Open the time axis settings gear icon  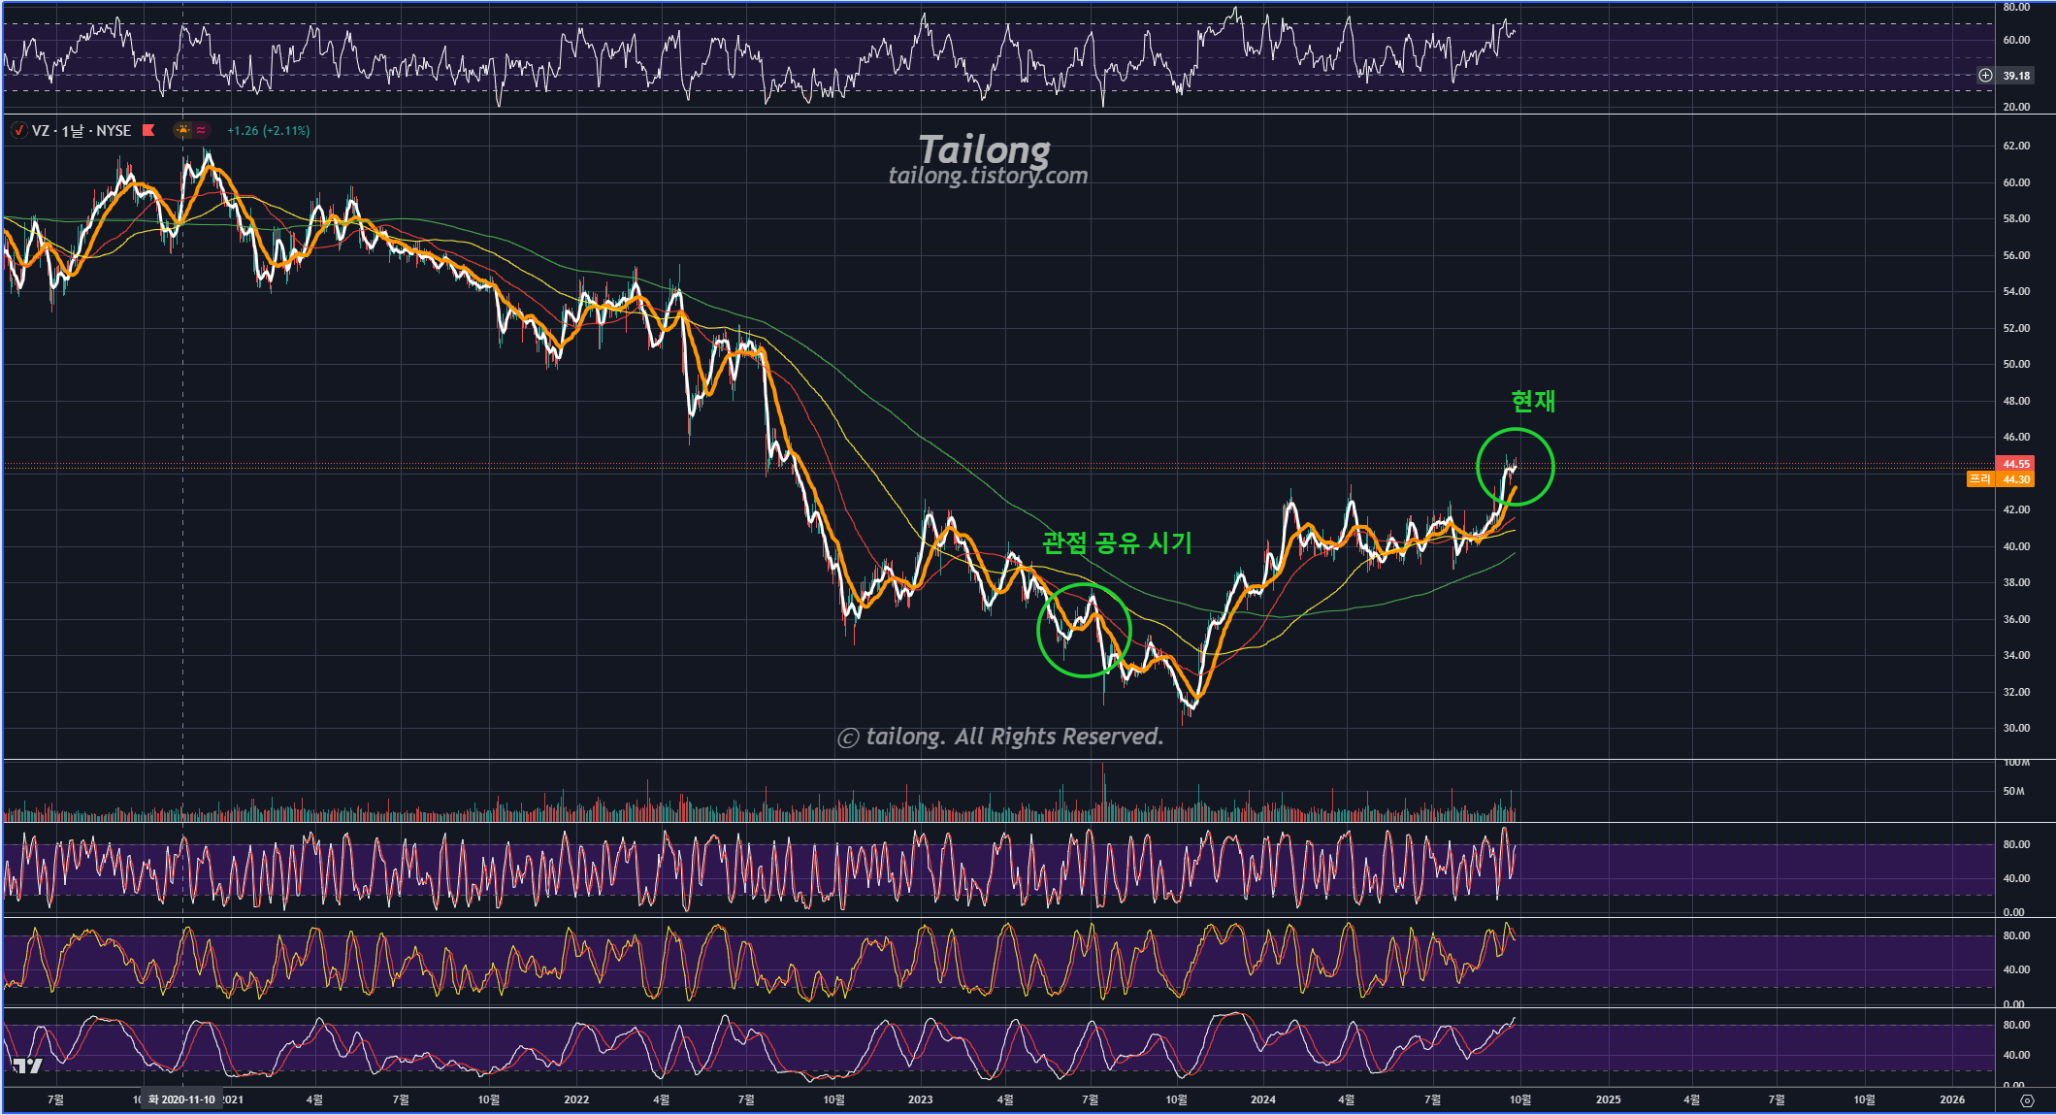click(2026, 1100)
